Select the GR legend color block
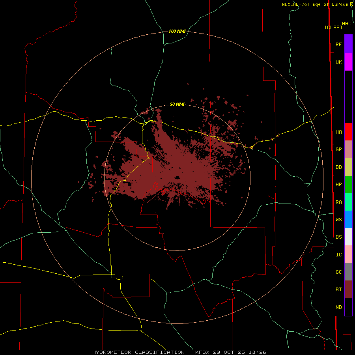 (x=348, y=149)
